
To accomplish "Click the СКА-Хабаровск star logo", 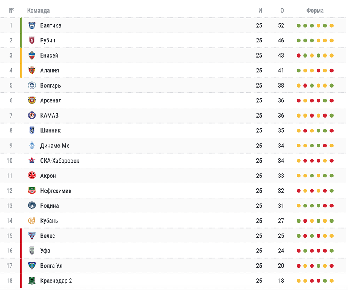I will (x=32, y=161).
